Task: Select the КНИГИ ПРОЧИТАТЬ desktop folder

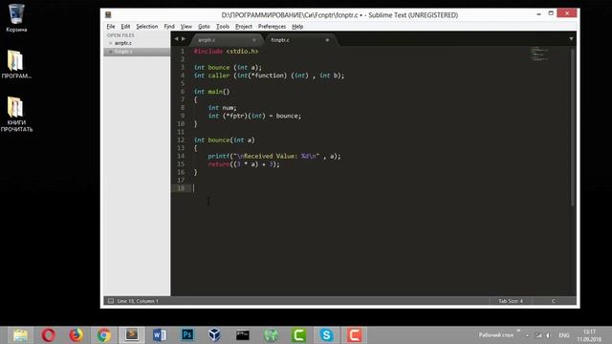Action: [x=16, y=115]
